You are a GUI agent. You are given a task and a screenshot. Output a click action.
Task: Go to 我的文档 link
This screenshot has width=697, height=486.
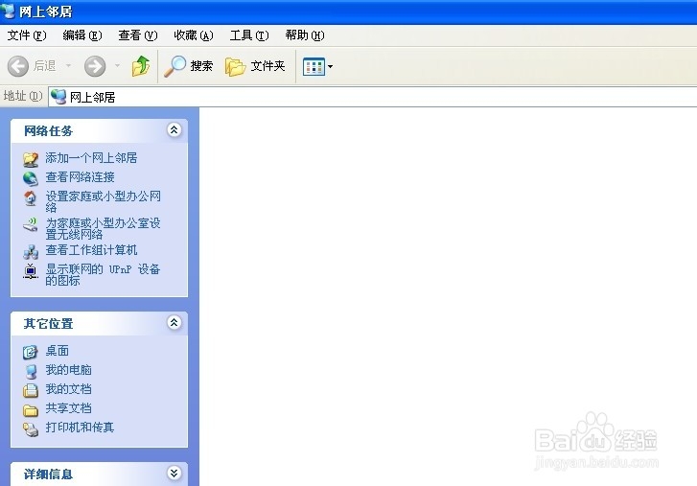[x=68, y=389]
